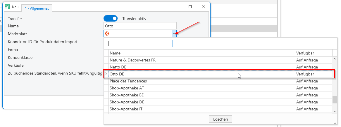Sort list by Name column header

coord(201,53)
